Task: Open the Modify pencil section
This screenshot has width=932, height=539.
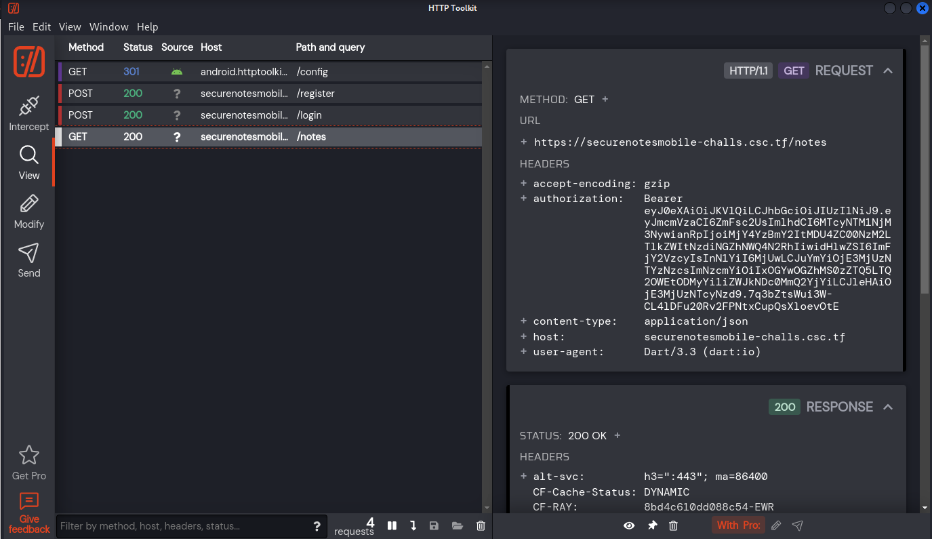Action: [x=28, y=212]
